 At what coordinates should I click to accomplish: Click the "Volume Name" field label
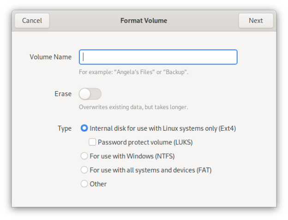(50, 57)
